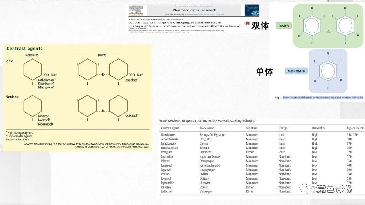
Task: Click the 'Iopamiro, Isovue' trade name cell
Action: coord(210,157)
